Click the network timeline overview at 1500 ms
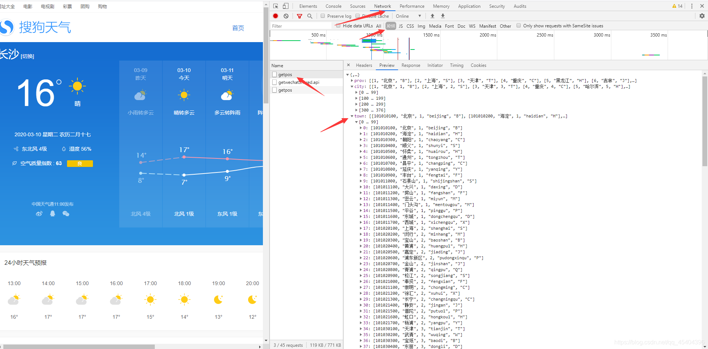This screenshot has width=708, height=349. point(431,35)
